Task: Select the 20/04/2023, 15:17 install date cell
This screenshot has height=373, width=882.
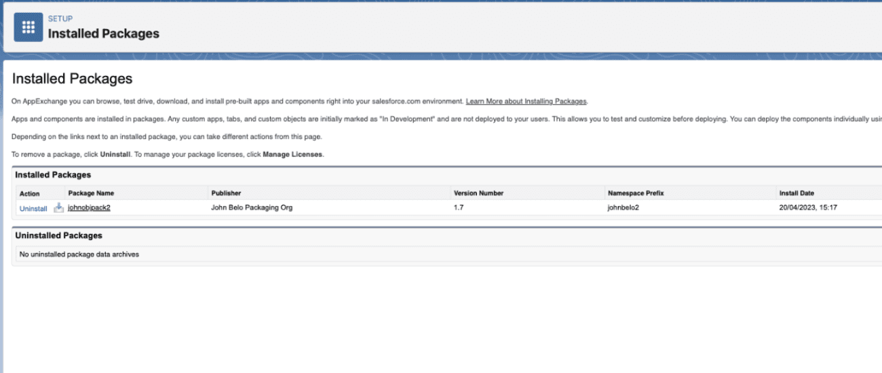Action: tap(809, 208)
